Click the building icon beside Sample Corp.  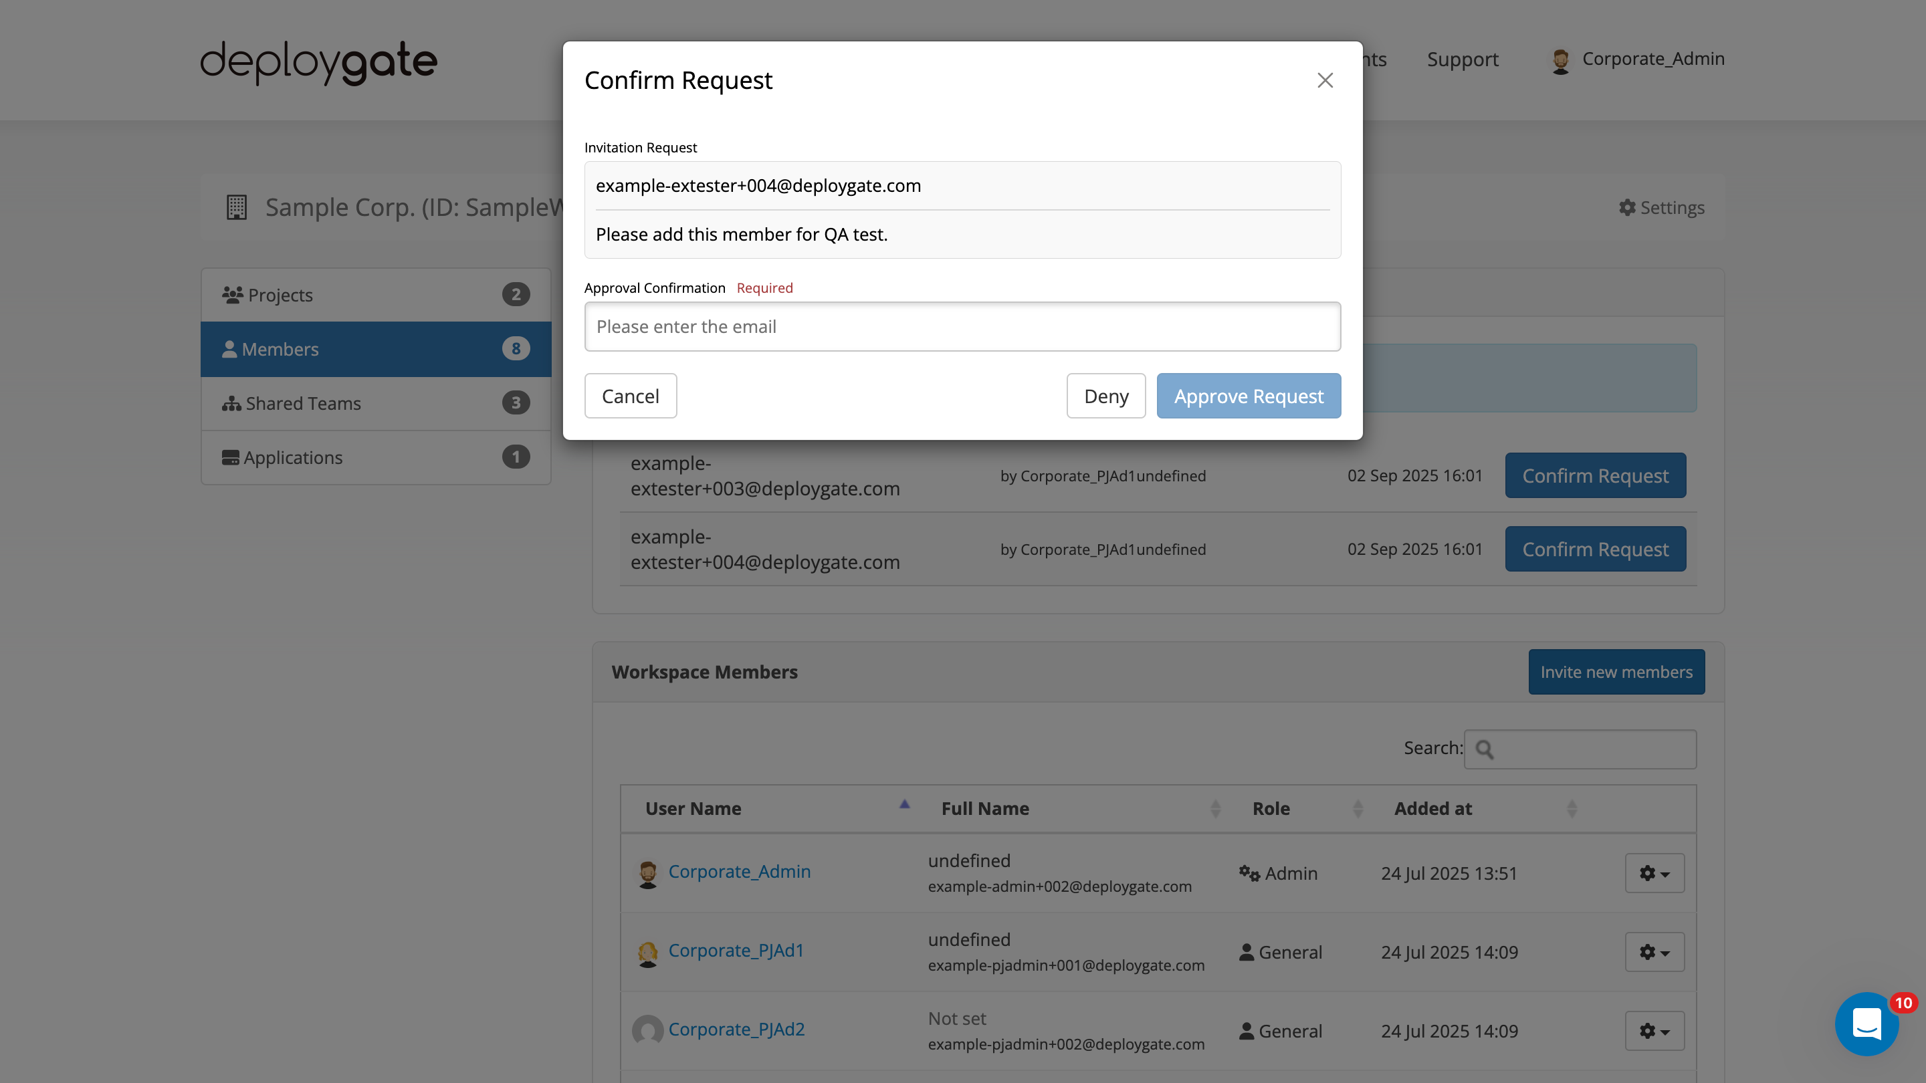pyautogui.click(x=237, y=208)
